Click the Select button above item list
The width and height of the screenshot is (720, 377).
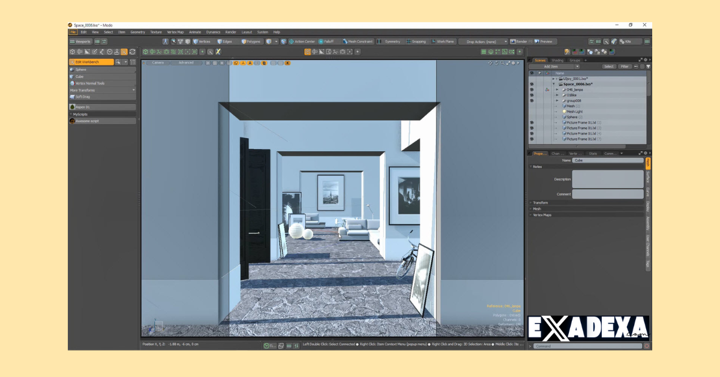click(609, 66)
